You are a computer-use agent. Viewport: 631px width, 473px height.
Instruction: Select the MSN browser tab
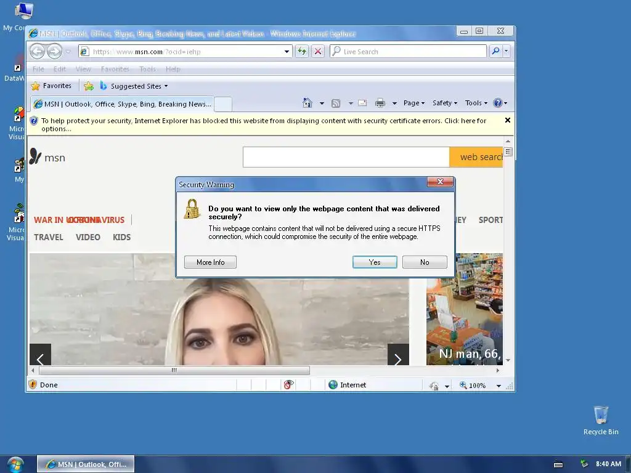point(122,103)
